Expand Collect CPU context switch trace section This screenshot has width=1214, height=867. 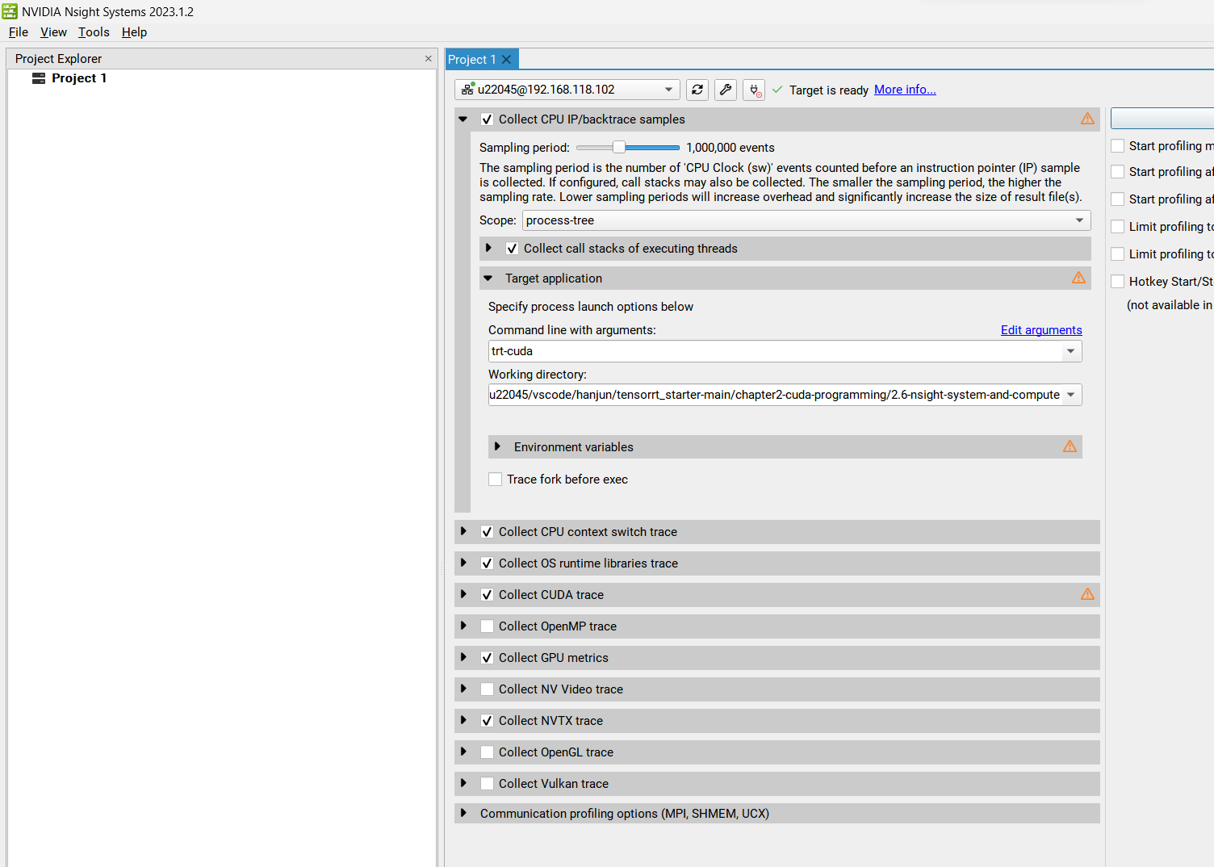(x=463, y=531)
